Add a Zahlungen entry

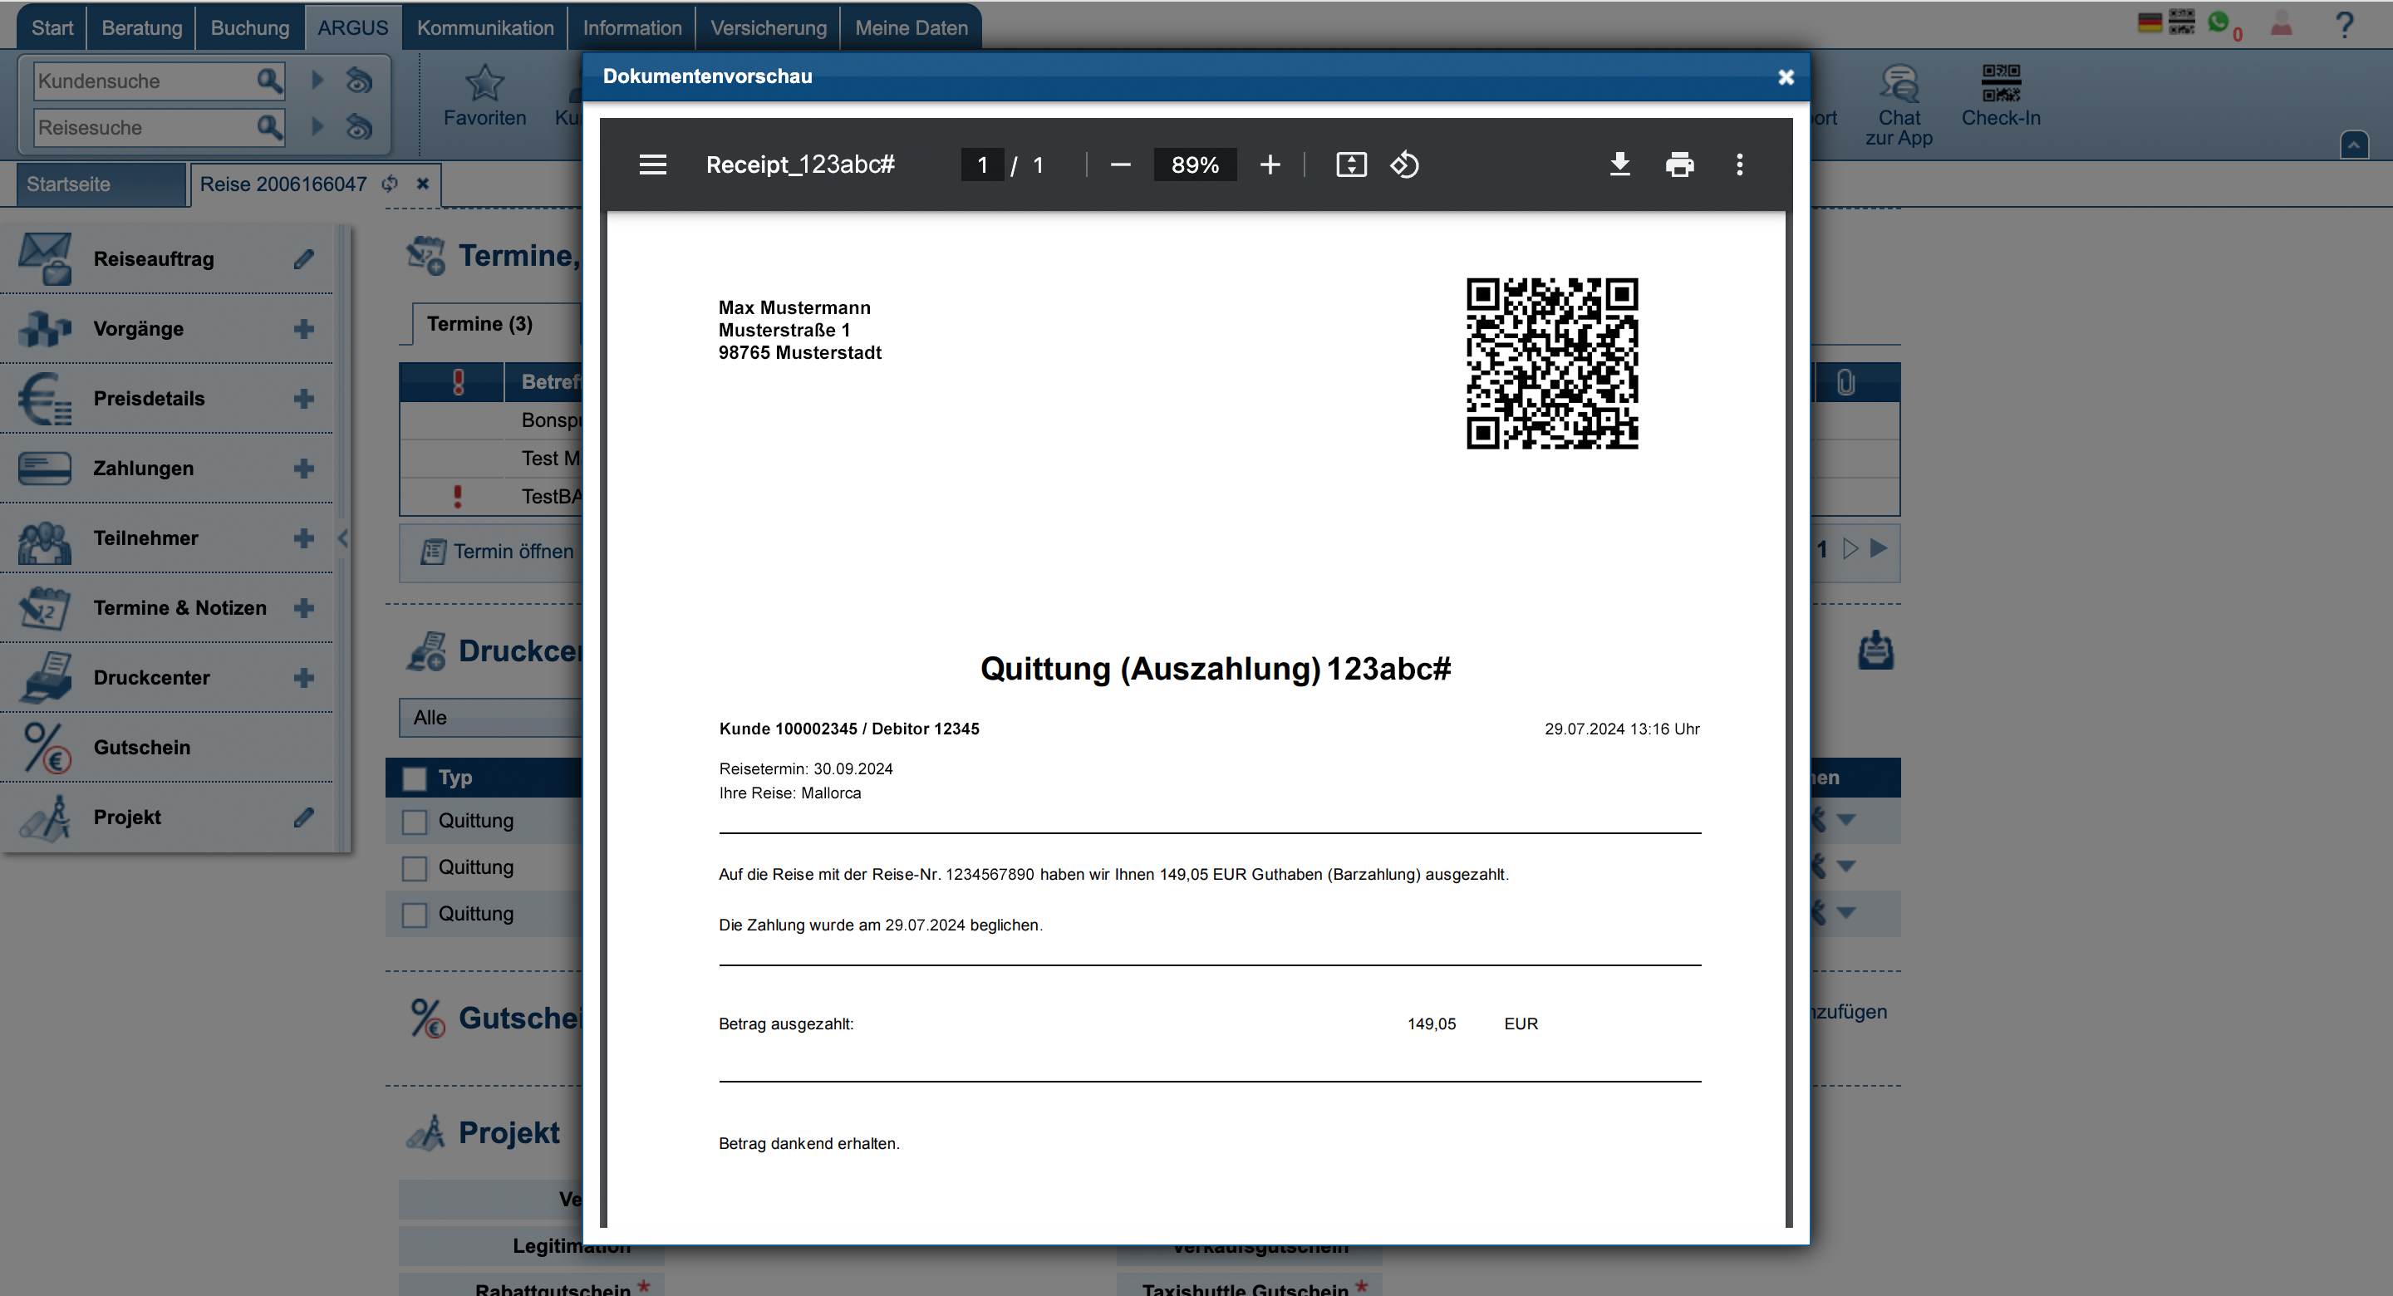tap(304, 469)
